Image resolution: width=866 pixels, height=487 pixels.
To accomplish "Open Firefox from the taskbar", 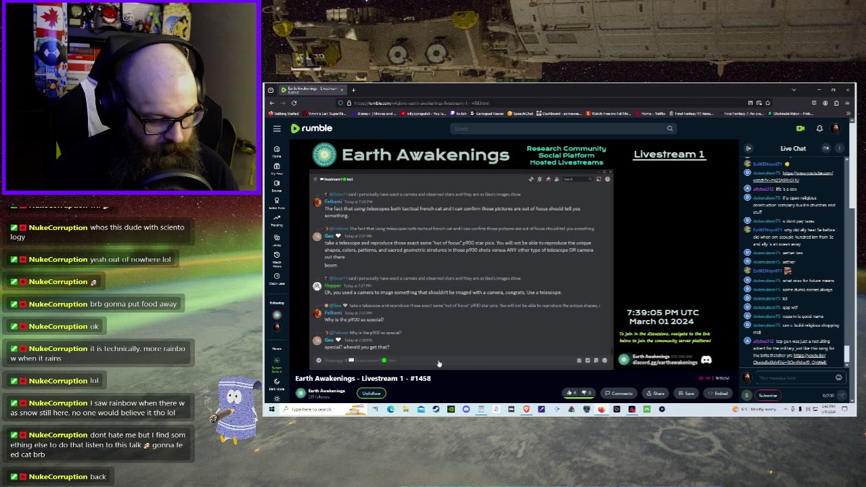I will click(x=601, y=409).
